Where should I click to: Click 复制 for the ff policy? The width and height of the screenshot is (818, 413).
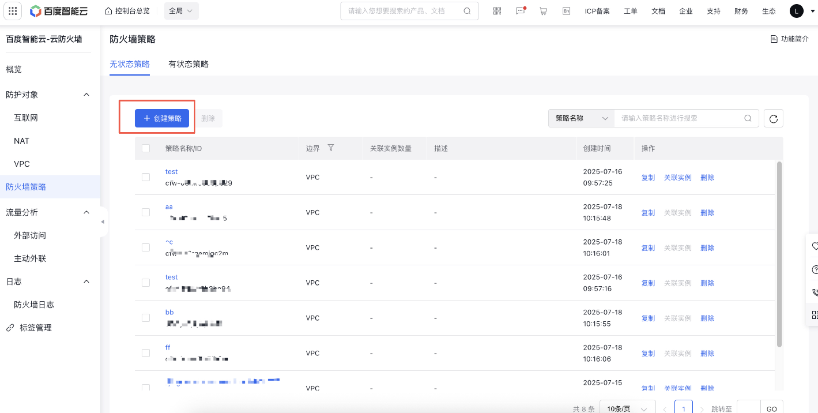pyautogui.click(x=648, y=353)
